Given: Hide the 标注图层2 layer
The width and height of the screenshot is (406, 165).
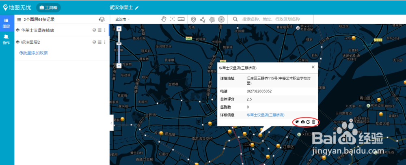Looking at the screenshot, I should (x=18, y=42).
